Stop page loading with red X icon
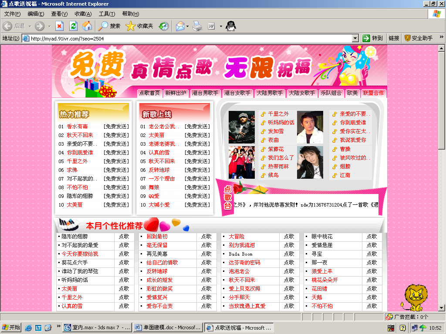446x334 pixels. 59,26
